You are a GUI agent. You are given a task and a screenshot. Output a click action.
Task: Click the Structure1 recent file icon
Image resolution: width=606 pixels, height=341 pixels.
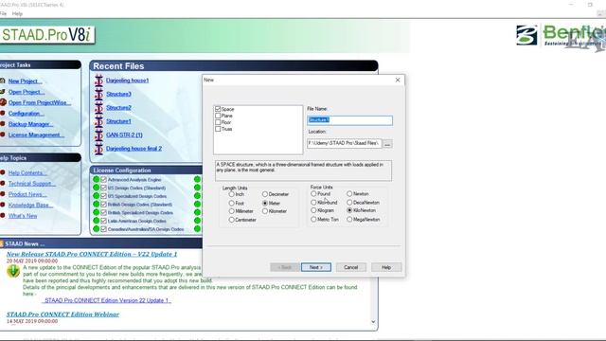pyautogui.click(x=98, y=121)
